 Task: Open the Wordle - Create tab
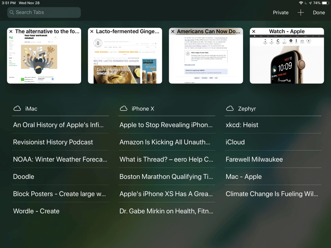(60, 211)
